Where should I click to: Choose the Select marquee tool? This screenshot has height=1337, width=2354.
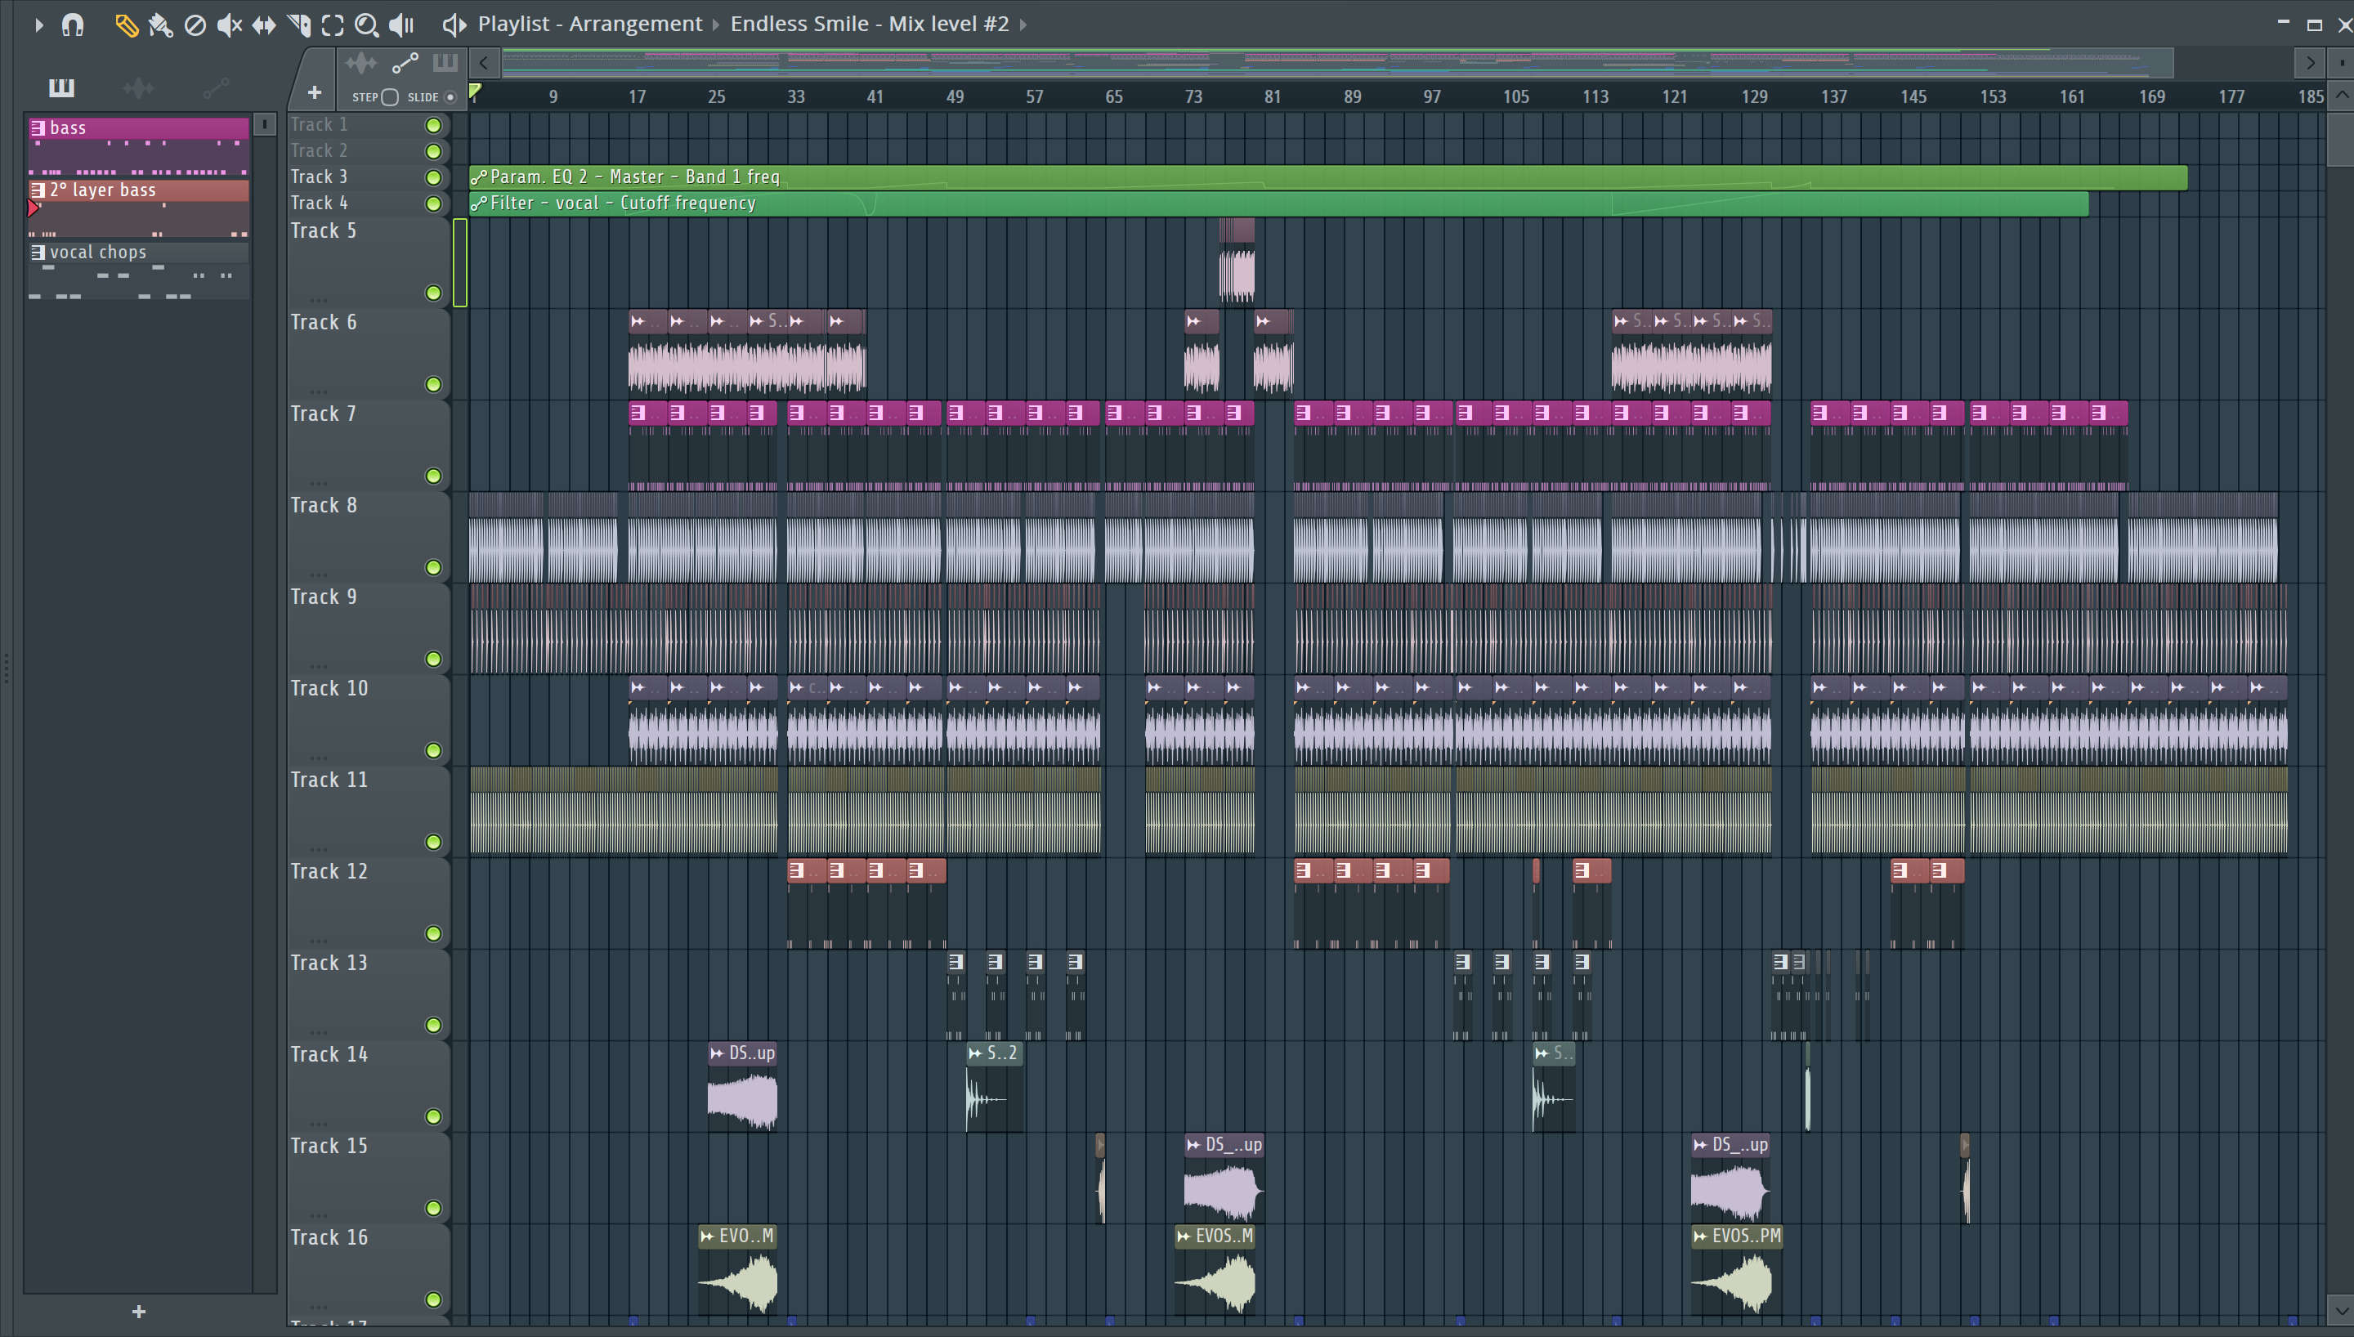(x=333, y=25)
